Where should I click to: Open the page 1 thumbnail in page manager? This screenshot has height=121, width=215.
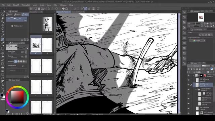[x=47, y=24]
